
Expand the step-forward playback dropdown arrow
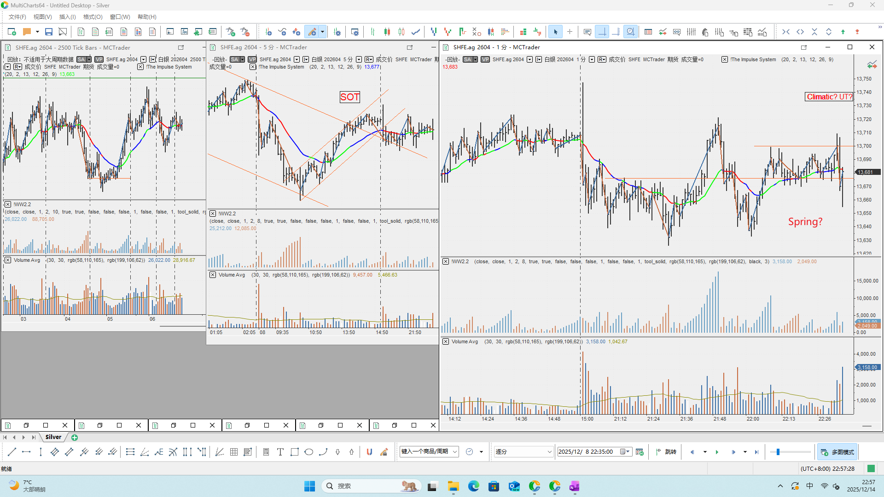(x=745, y=452)
